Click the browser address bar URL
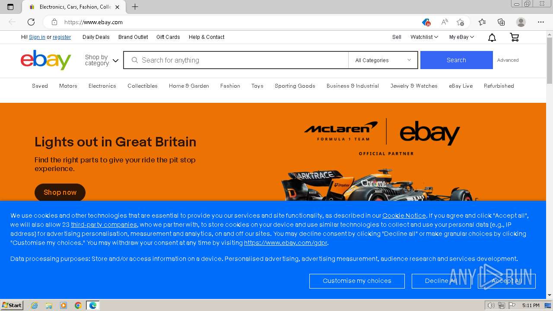 [x=93, y=22]
